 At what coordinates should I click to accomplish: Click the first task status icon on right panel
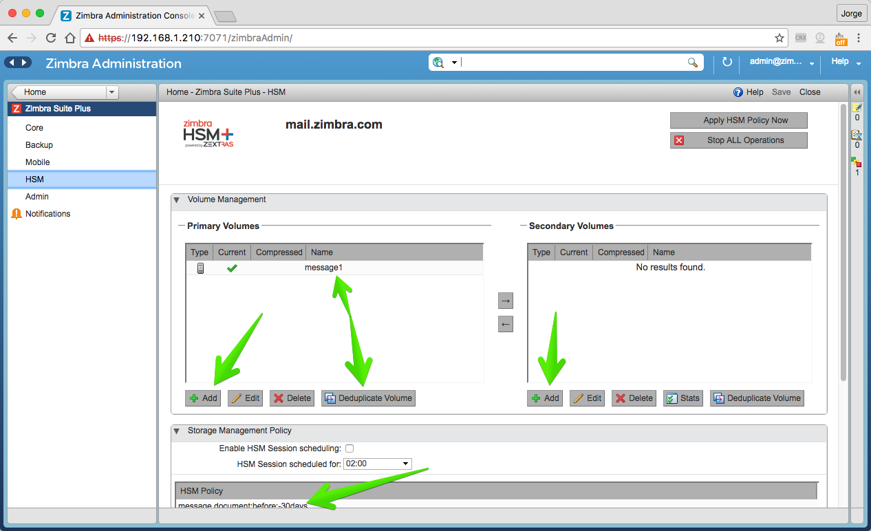[x=857, y=108]
